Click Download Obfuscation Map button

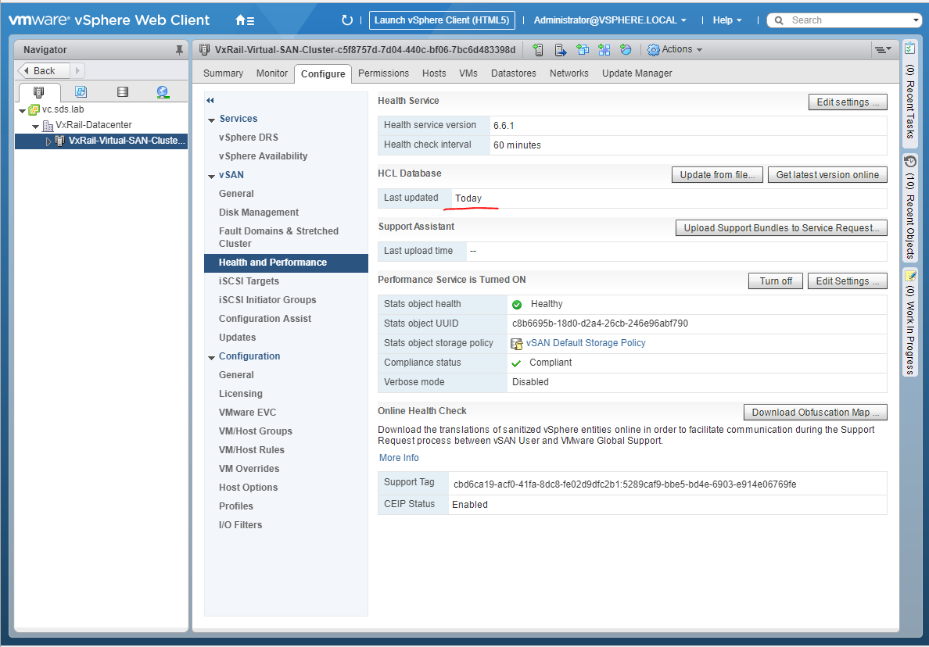point(816,413)
